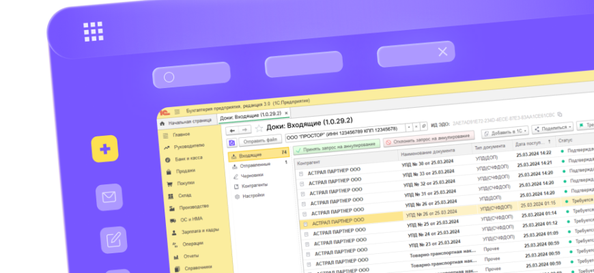
Task: Open the envelope mail icon
Action: point(109,197)
